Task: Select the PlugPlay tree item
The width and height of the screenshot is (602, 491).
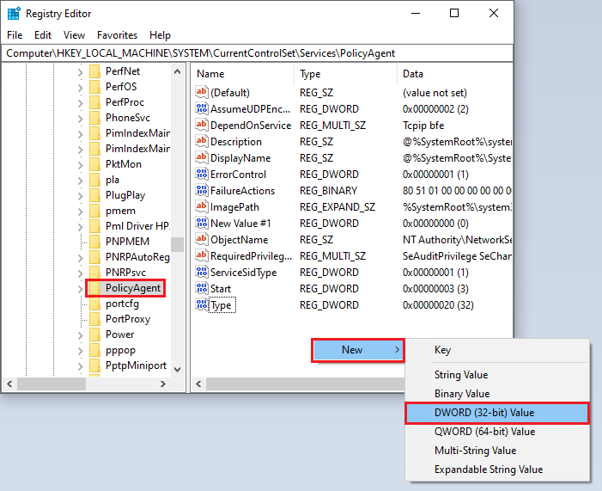Action: [125, 195]
